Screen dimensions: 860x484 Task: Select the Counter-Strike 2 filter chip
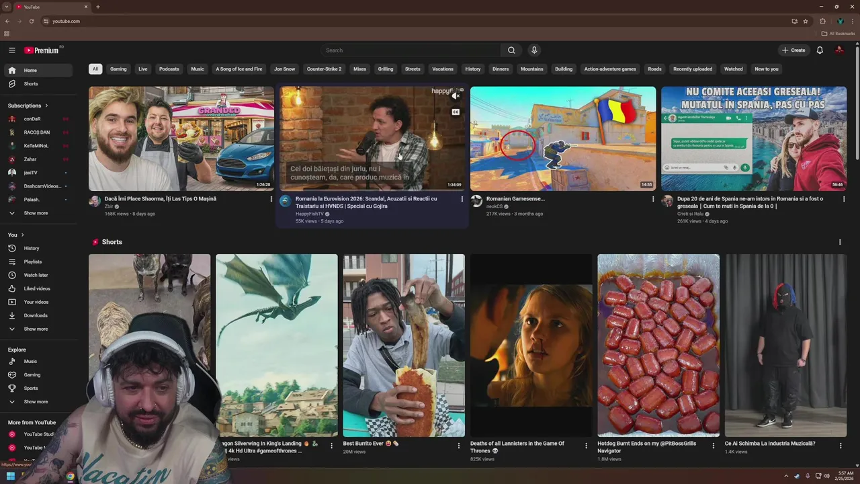tap(324, 69)
